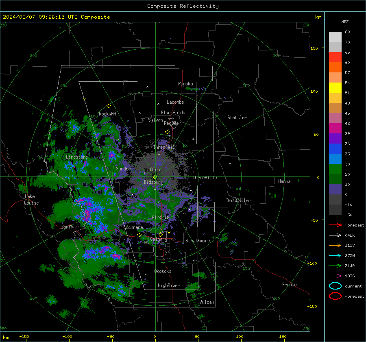Screen dimensions: 366x342
Task: Click the Banff label on map
Action: click(67, 227)
